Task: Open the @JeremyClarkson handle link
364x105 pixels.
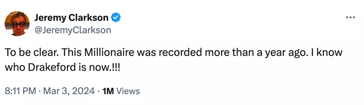Action: pos(72,30)
